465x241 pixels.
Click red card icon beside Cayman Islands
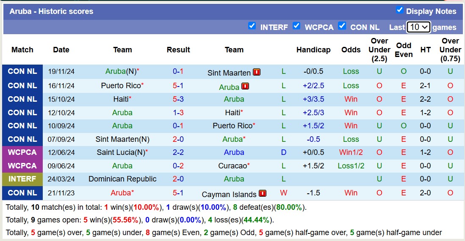coord(262,194)
